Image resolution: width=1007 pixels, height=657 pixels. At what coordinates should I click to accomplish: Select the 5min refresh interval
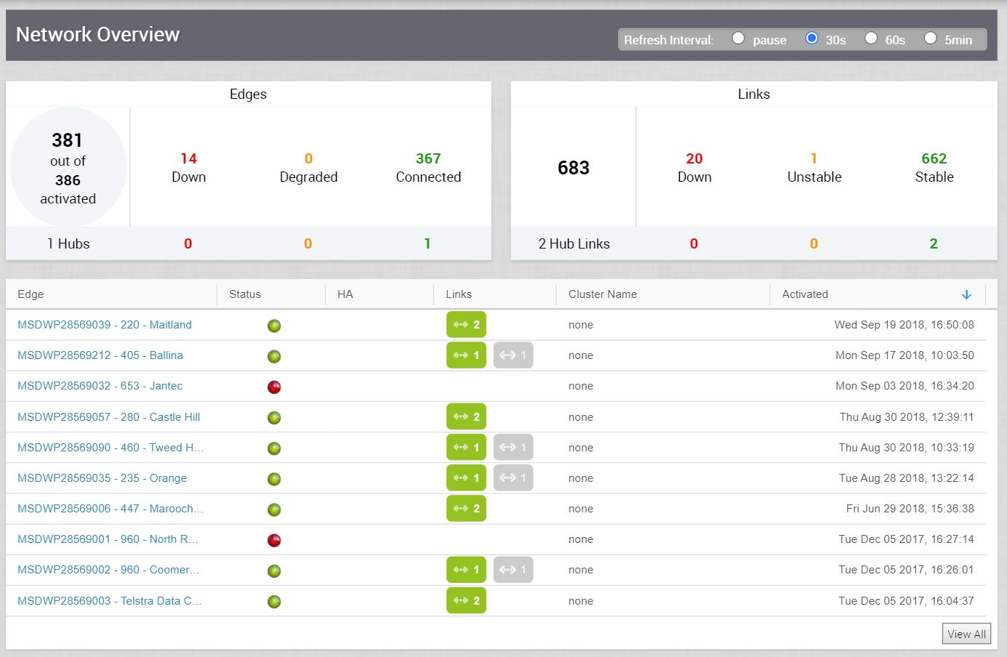coord(930,39)
